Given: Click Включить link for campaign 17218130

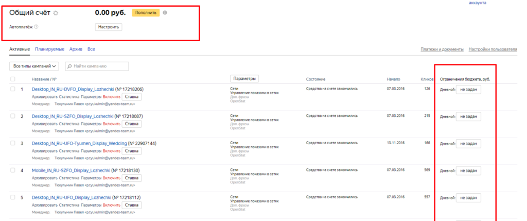Looking at the screenshot, I should [111, 178].
